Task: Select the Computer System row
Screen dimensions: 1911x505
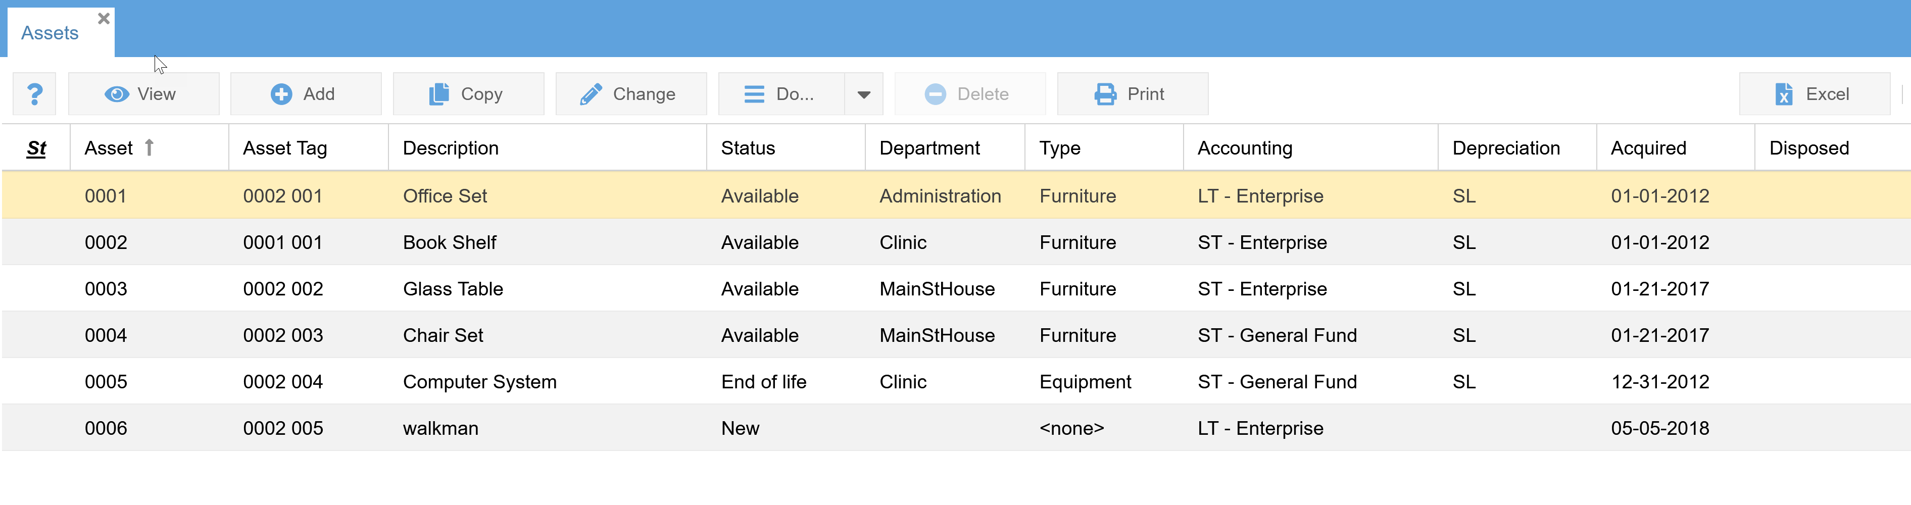Action: [x=479, y=382]
